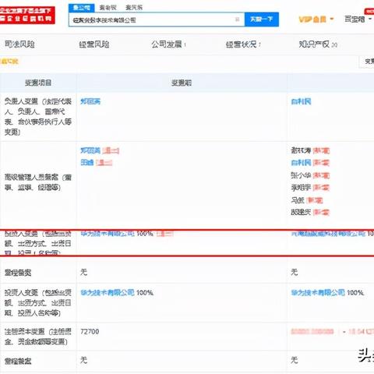Click the 变更项目 column header
This screenshot has height=374, width=374.
pos(38,83)
